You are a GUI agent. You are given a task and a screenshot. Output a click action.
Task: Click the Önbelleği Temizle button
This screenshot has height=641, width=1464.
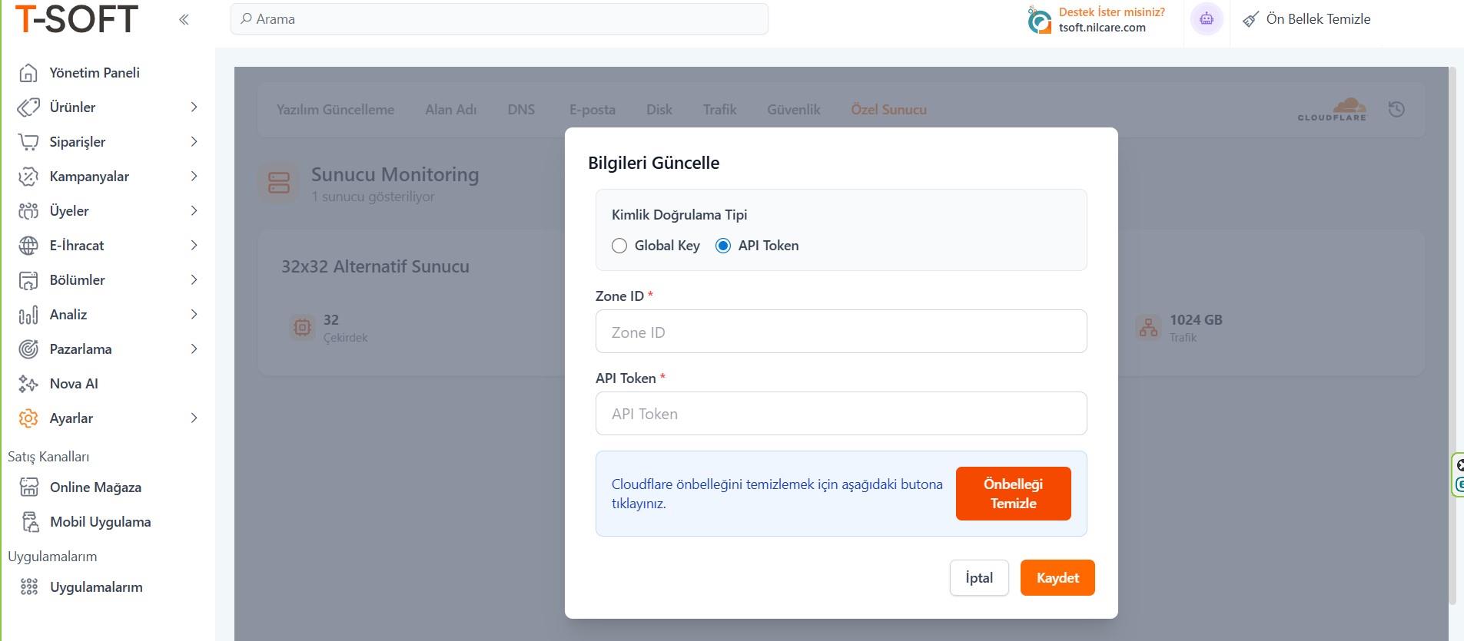pyautogui.click(x=1014, y=494)
